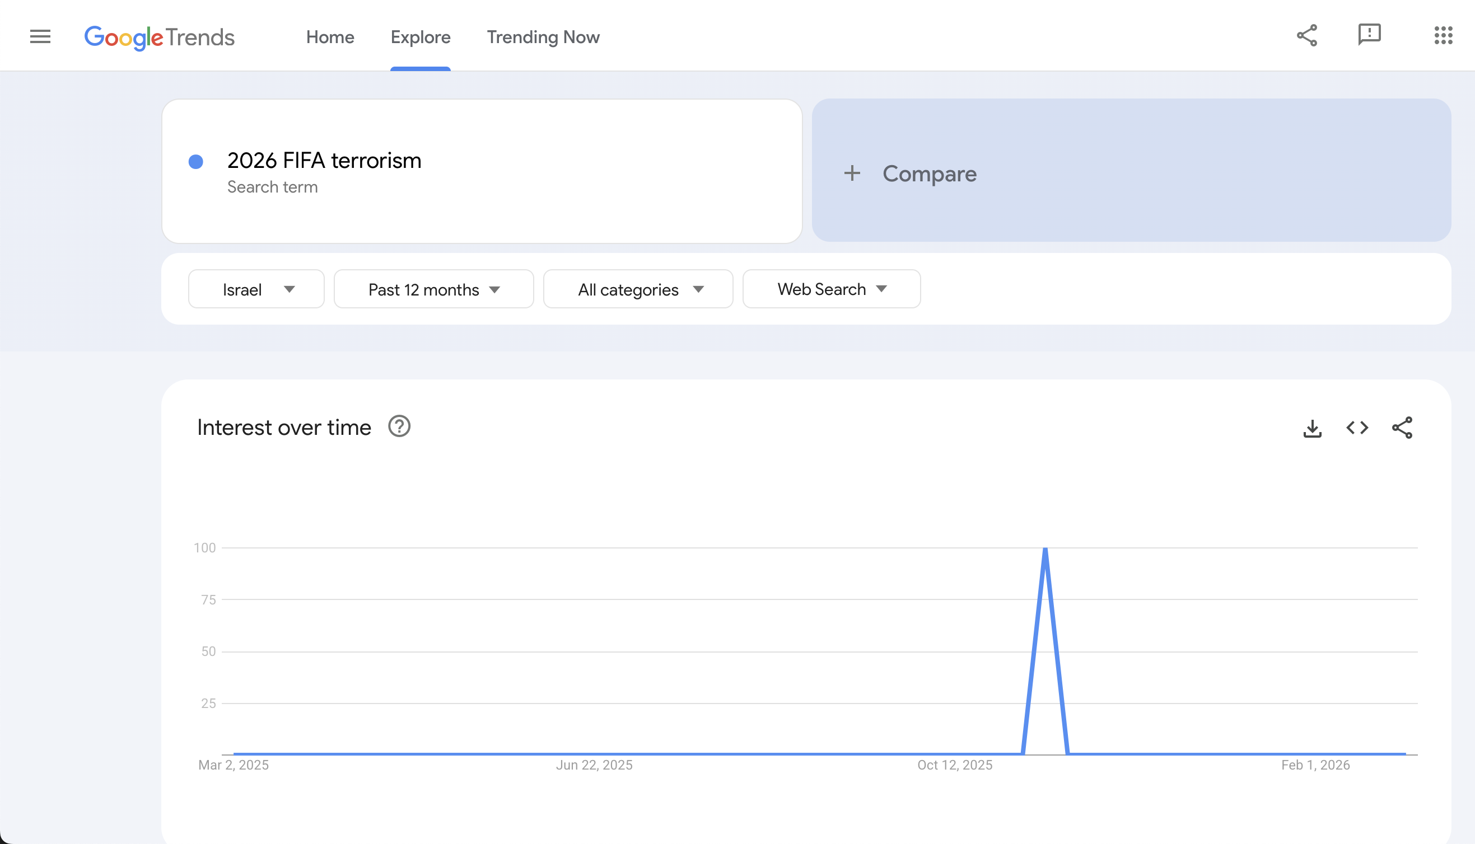Open the Past 12 months dropdown

(x=433, y=289)
